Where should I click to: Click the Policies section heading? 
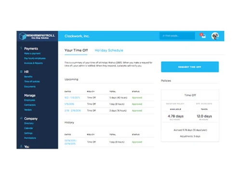(x=166, y=81)
